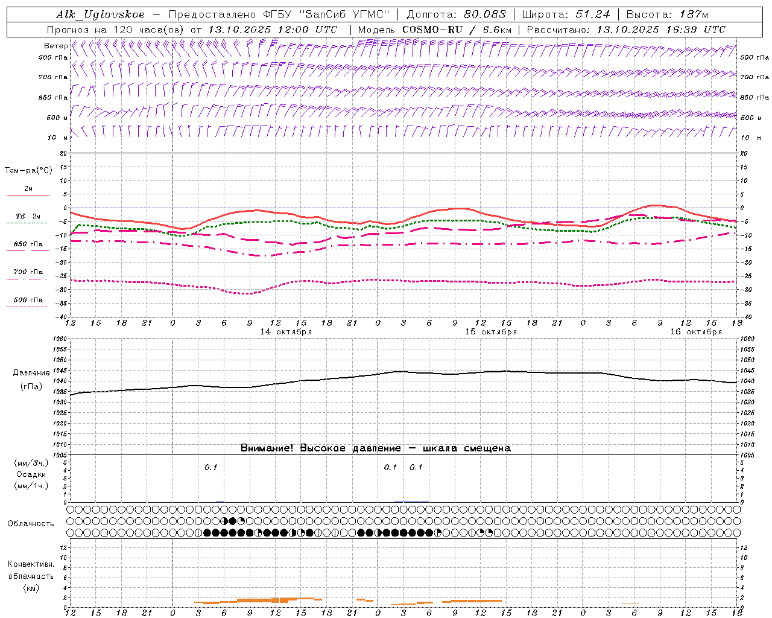The width and height of the screenshot is (772, 618).
Task: Click the station name Alk_Uglovskoe in the header
Action: click(x=101, y=14)
